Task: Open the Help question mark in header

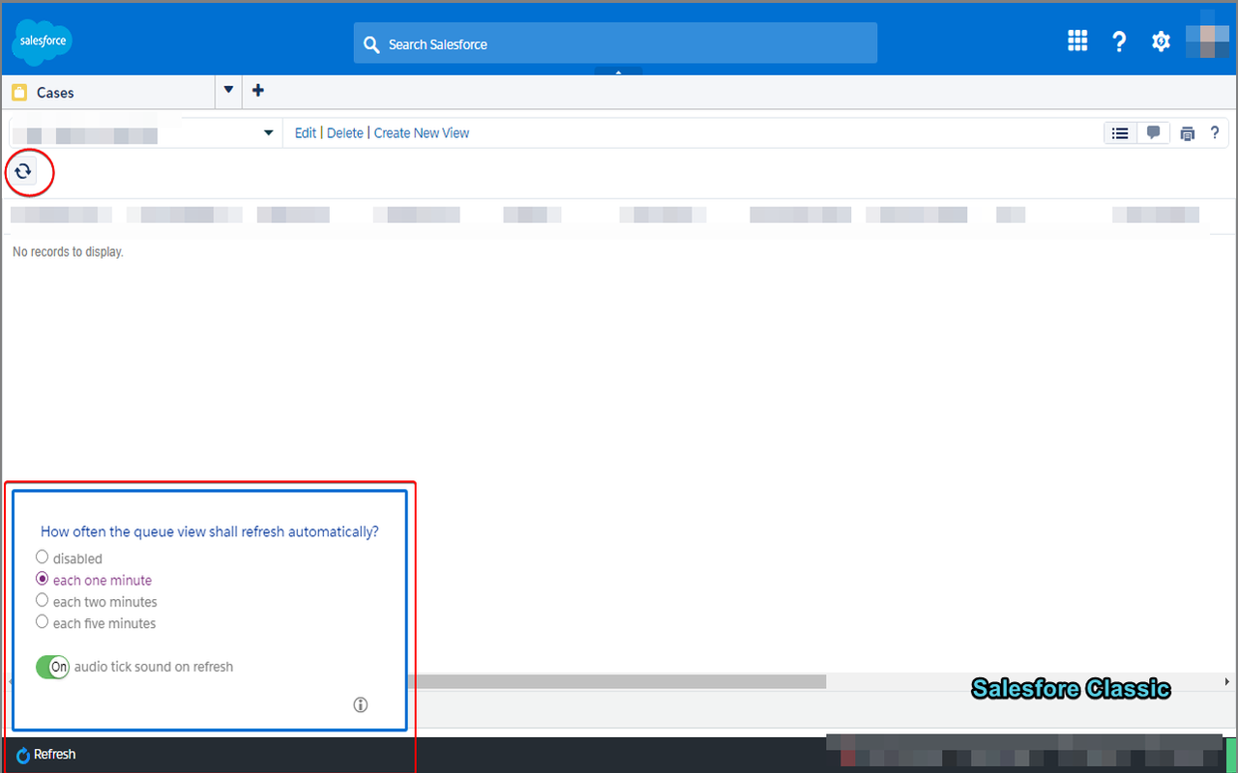Action: click(x=1119, y=42)
